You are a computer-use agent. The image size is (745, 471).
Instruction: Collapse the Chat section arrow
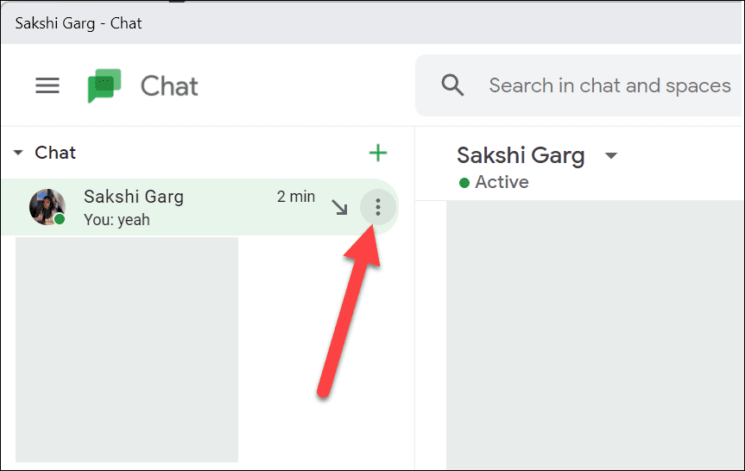click(18, 153)
